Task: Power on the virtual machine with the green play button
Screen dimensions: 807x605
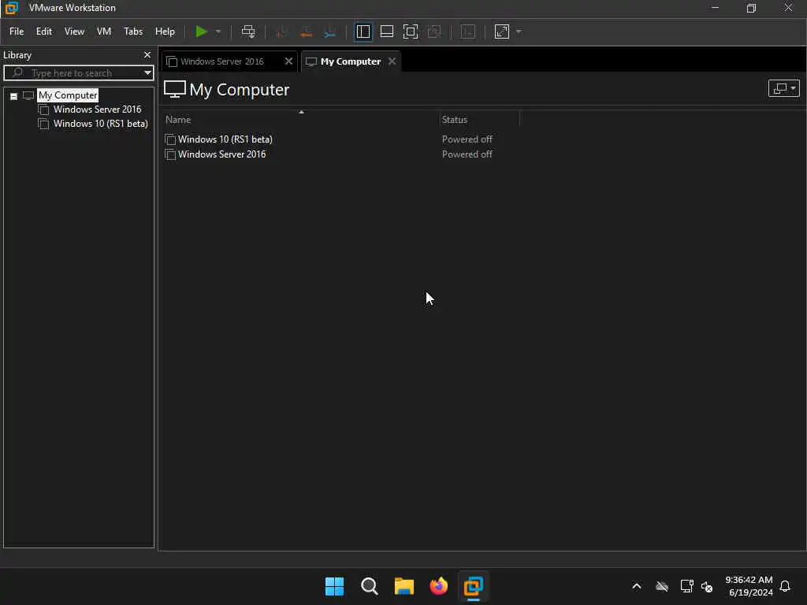Action: (x=201, y=32)
